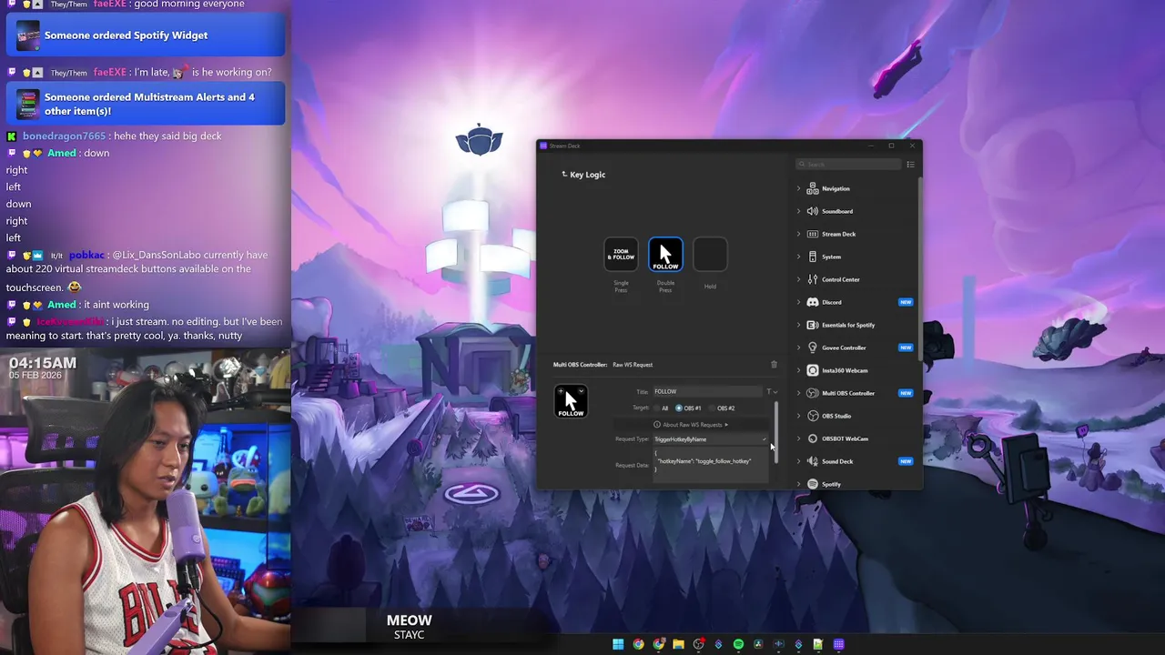Expand the Navigation category chevron
This screenshot has height=655, width=1165.
[799, 188]
